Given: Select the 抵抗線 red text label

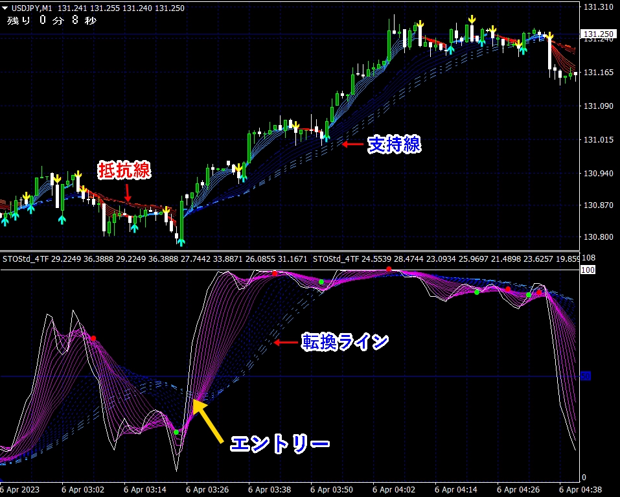Looking at the screenshot, I should 124,171.
